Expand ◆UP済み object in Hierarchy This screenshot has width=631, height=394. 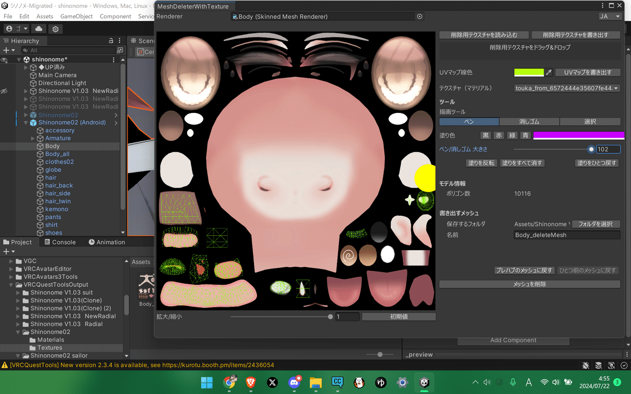26,67
